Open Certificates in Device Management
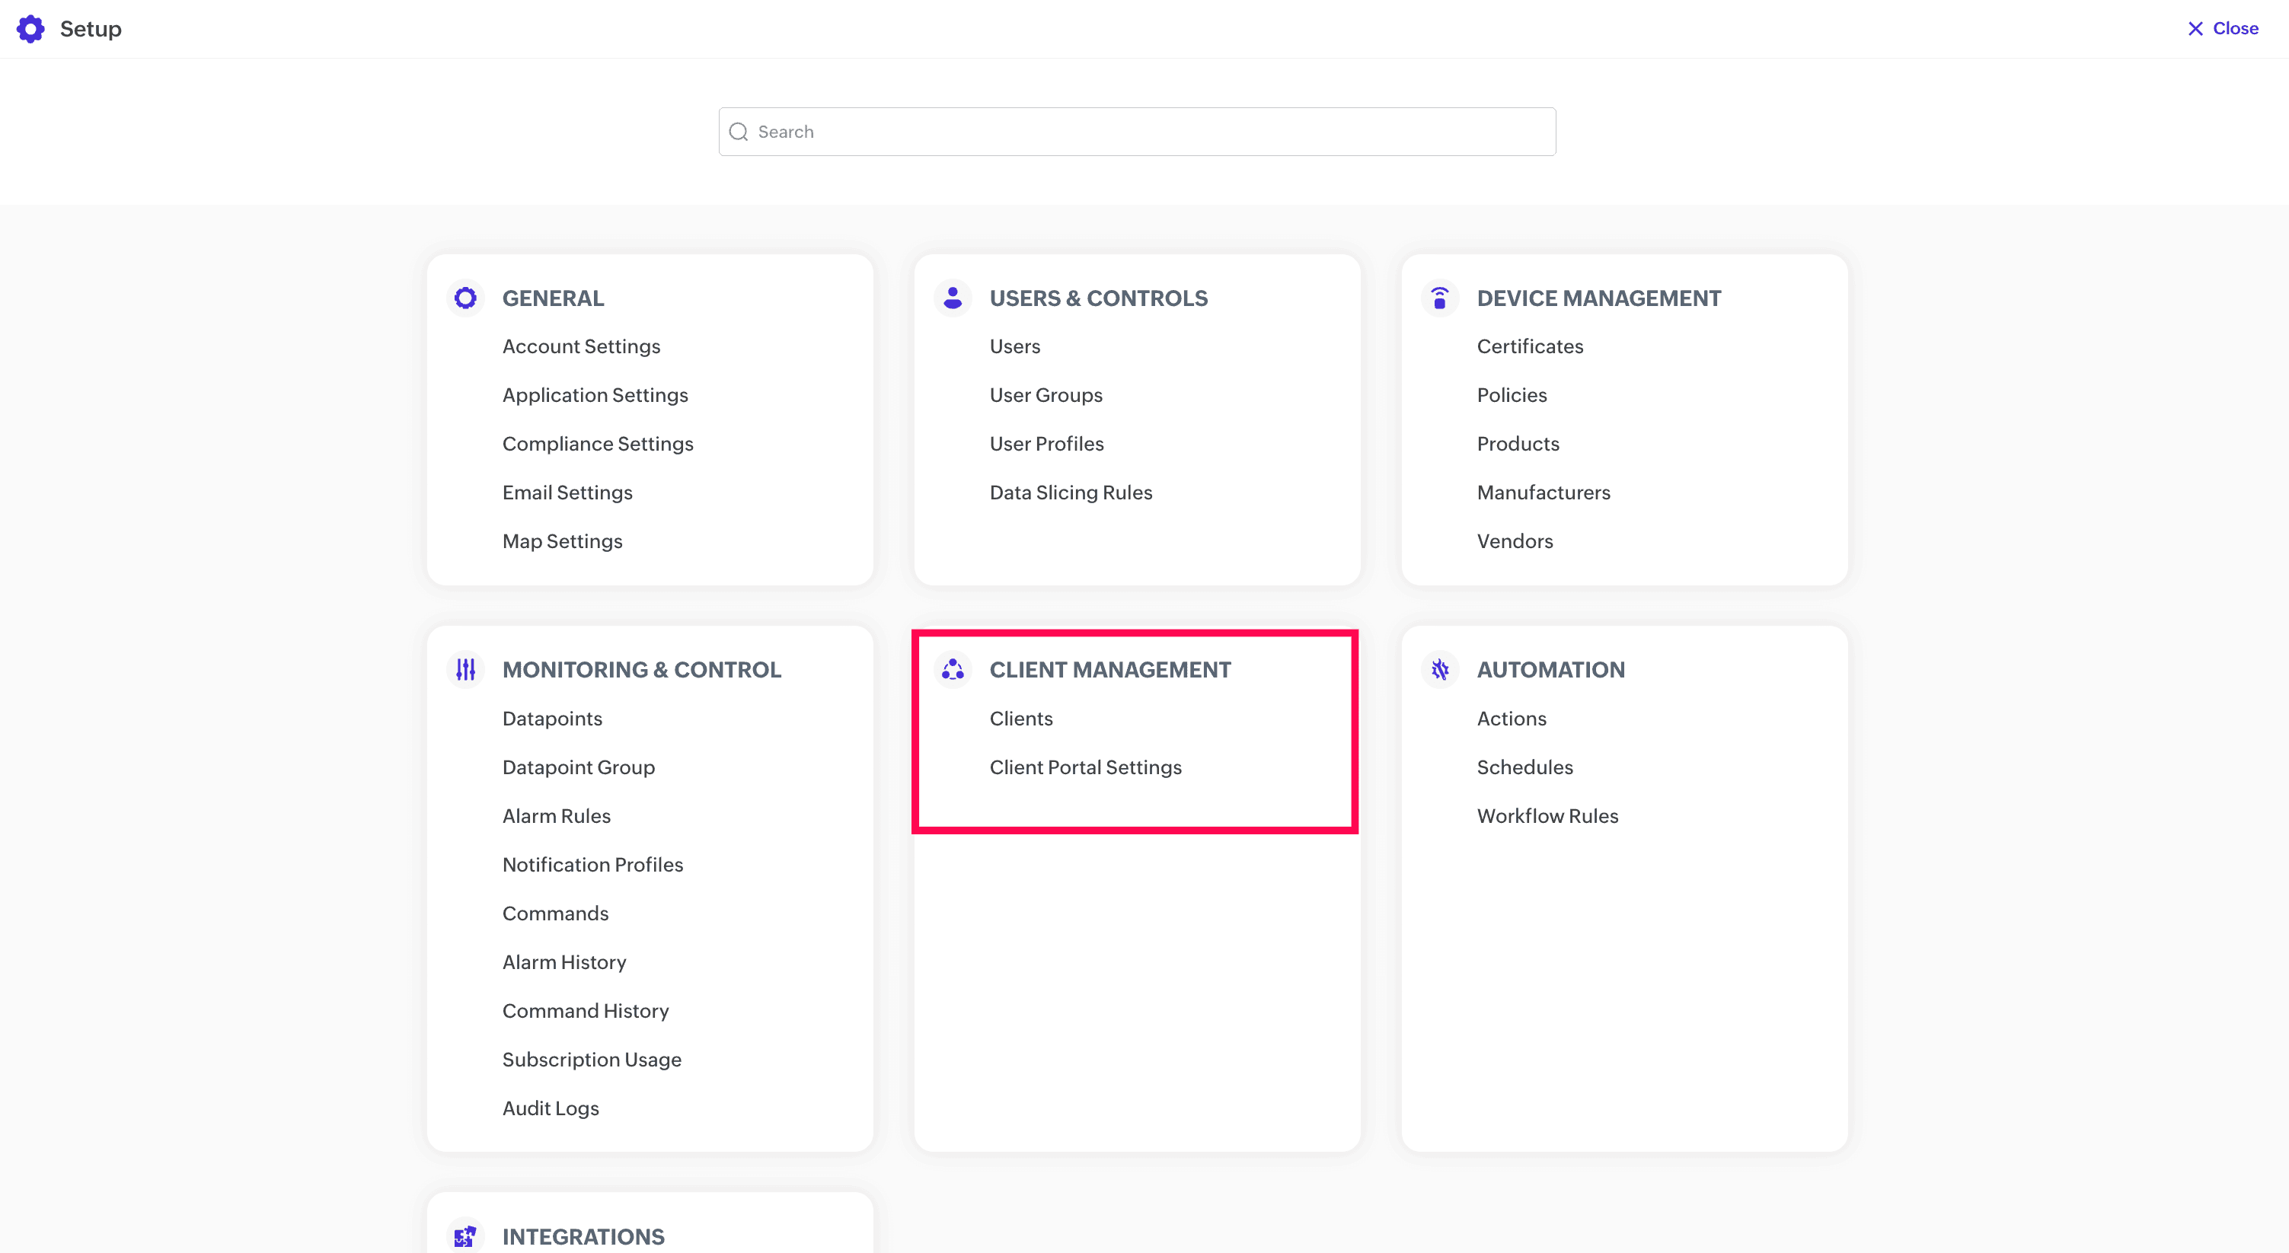Image resolution: width=2289 pixels, height=1253 pixels. tap(1529, 346)
